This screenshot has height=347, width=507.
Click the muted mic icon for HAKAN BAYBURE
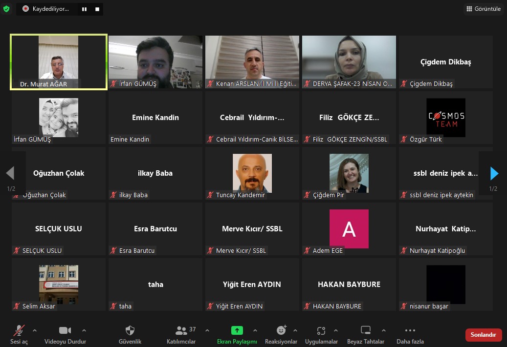(x=307, y=306)
